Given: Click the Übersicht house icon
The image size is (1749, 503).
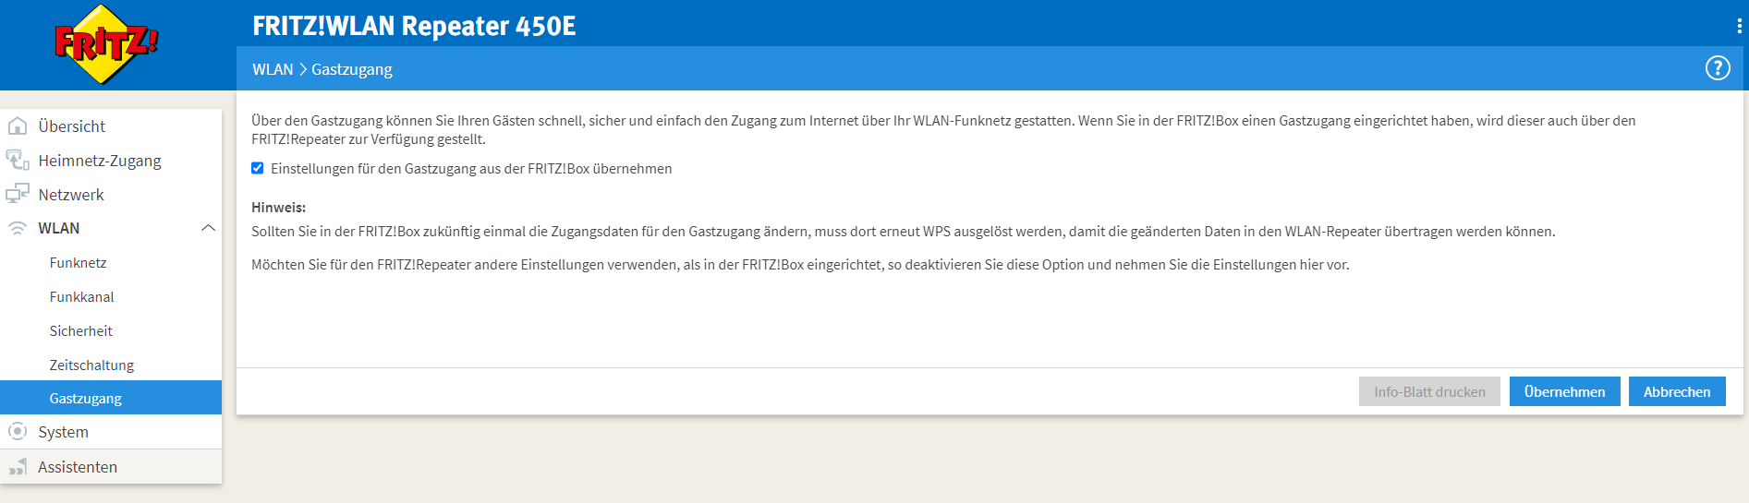Looking at the screenshot, I should [18, 126].
